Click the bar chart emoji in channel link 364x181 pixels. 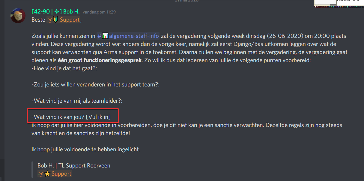(105, 36)
